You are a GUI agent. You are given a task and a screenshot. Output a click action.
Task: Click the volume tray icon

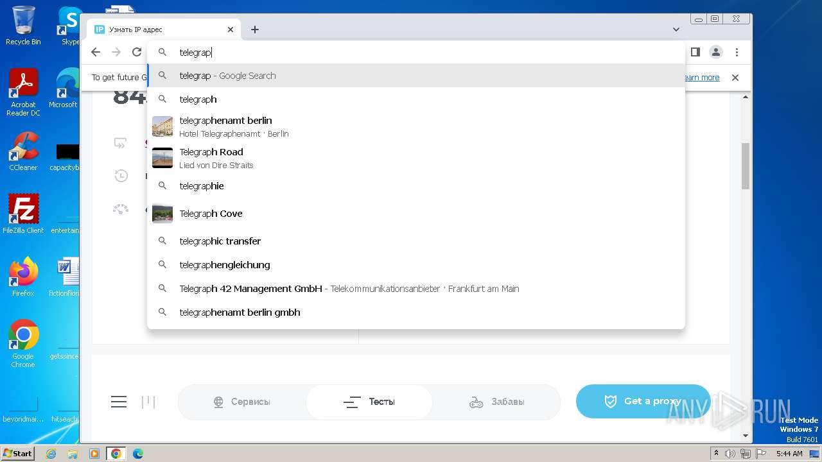click(x=731, y=454)
